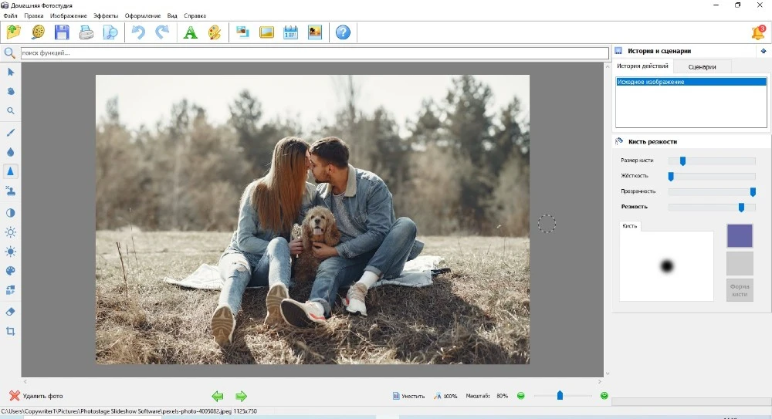This screenshot has width=772, height=419.
Task: Click the blue help question mark icon
Action: coord(343,32)
